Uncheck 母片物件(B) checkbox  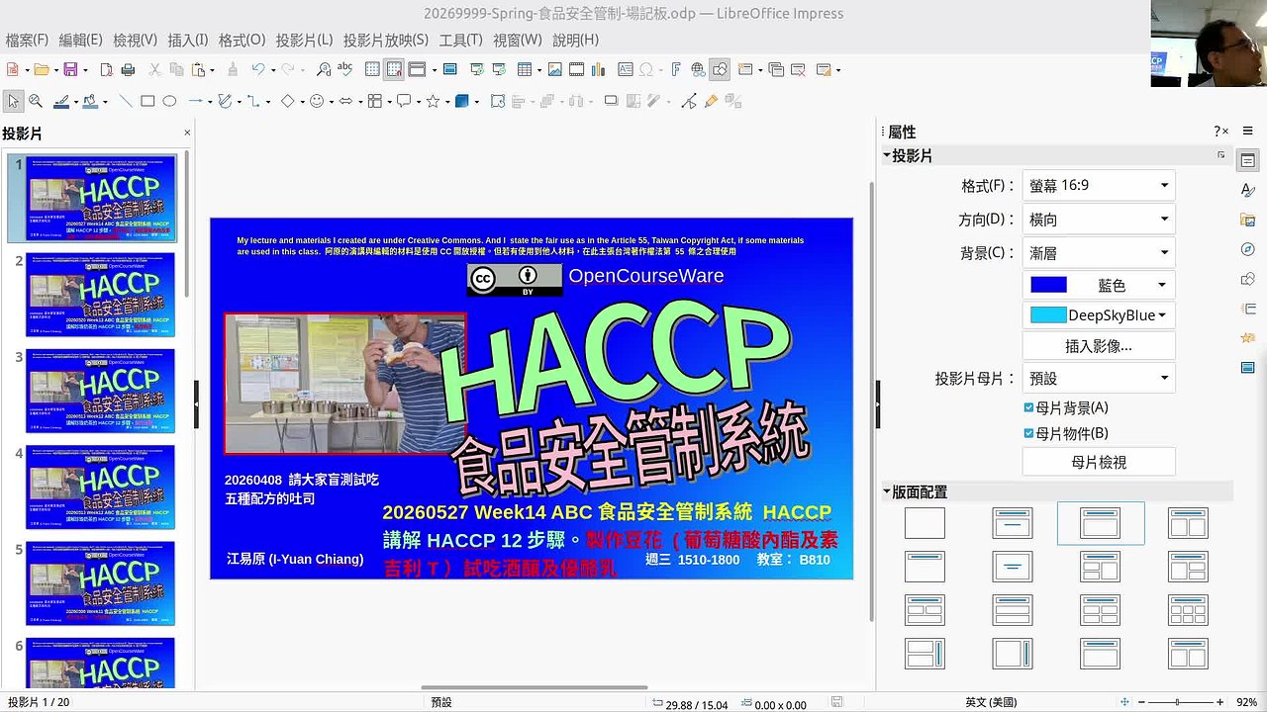1029,433
